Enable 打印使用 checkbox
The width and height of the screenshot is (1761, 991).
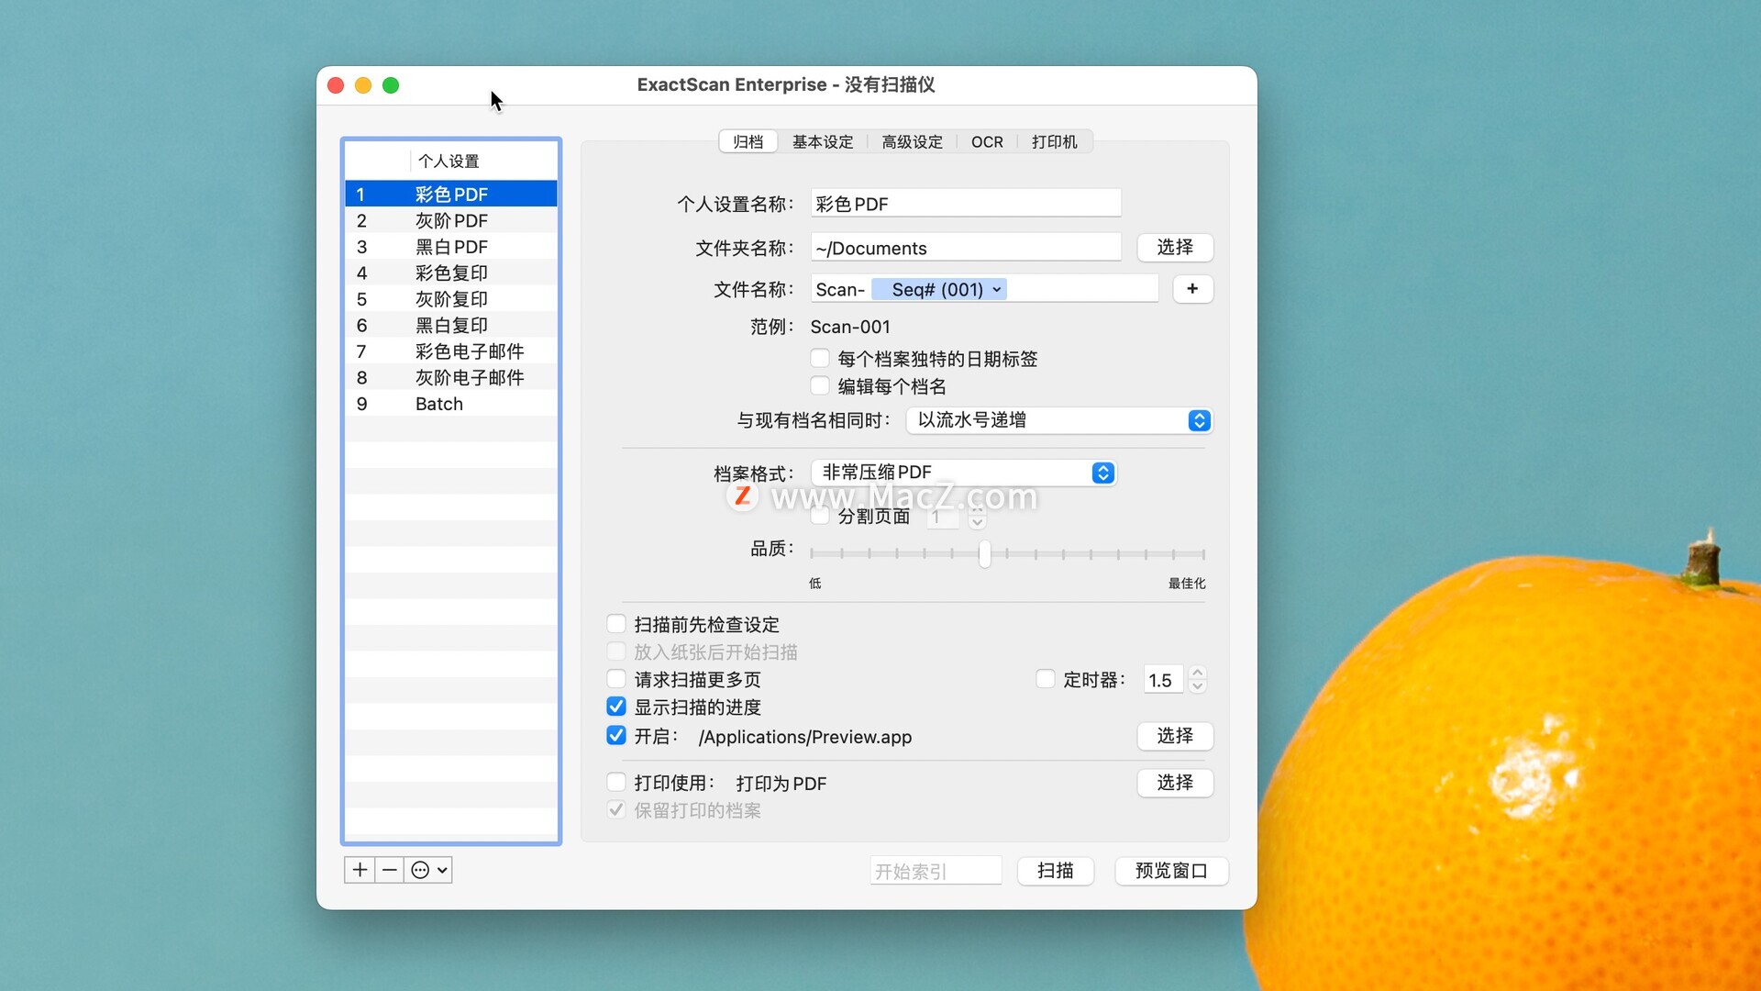(616, 783)
